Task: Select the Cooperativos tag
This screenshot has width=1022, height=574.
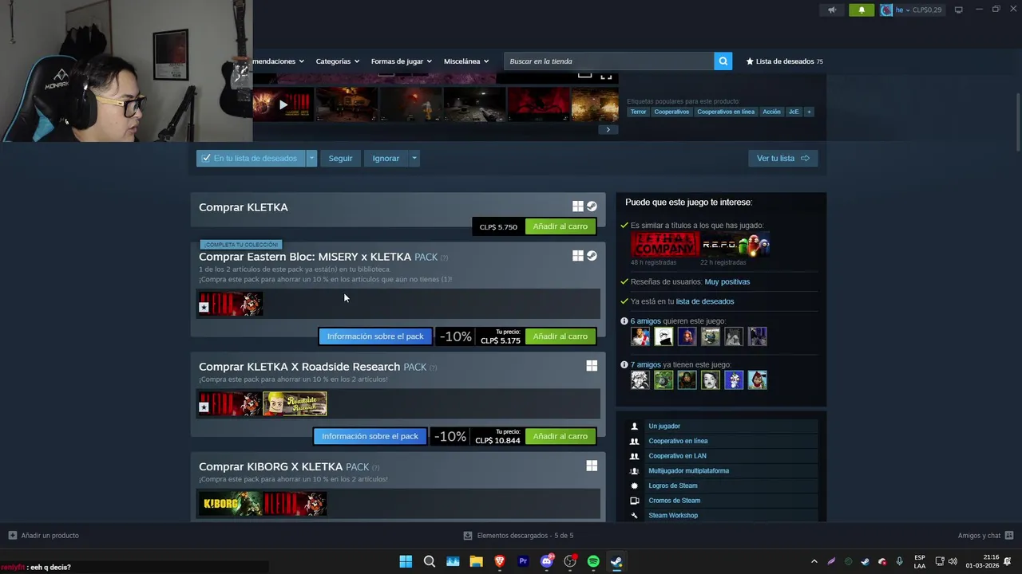Action: 671,112
